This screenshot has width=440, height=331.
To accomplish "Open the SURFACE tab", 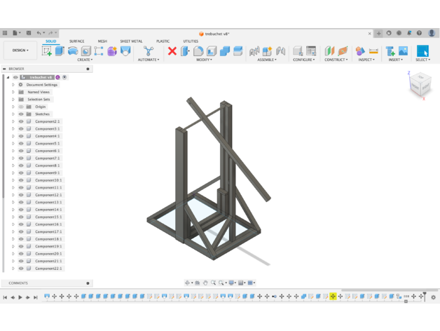I will pos(76,41).
